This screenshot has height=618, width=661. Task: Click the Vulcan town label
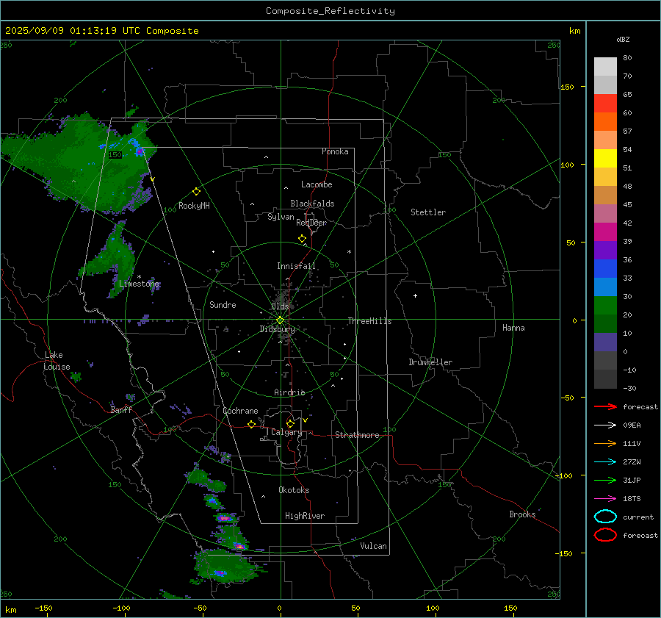click(x=373, y=546)
